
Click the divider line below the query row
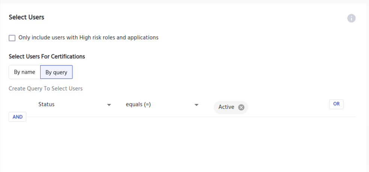click(188, 117)
